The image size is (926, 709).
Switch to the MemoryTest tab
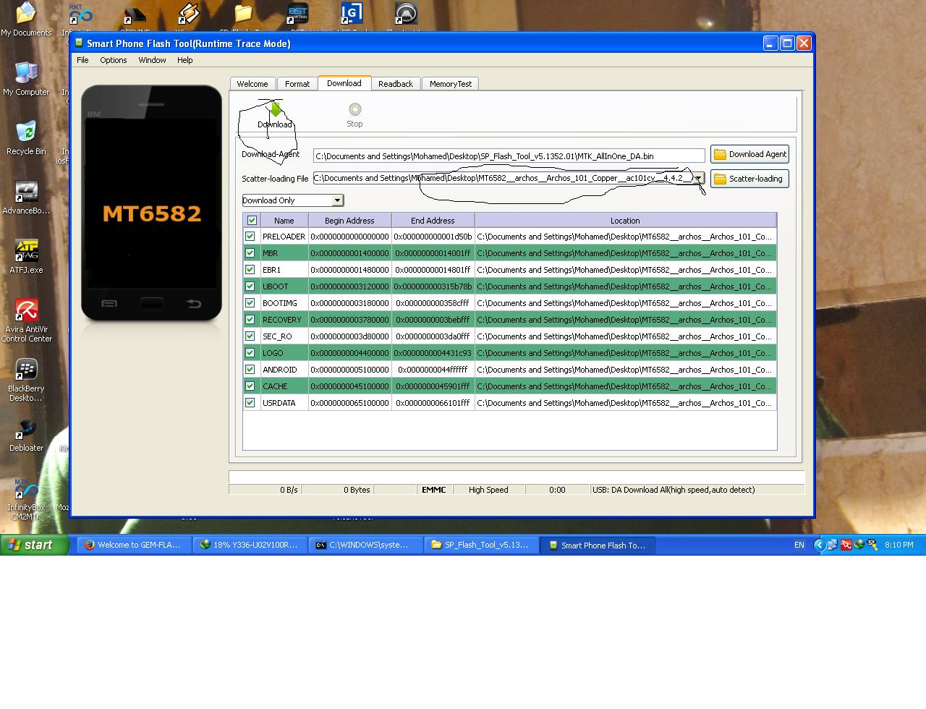pyautogui.click(x=450, y=84)
